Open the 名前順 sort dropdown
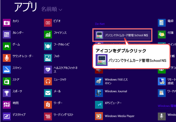 [52, 9]
